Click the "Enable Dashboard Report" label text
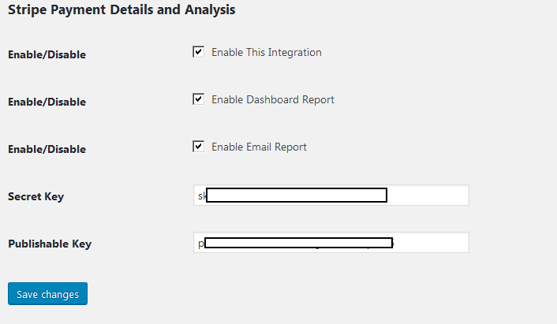 [x=273, y=100]
